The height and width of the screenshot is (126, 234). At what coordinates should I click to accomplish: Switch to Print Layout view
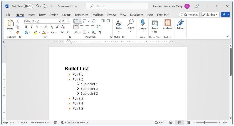coord(179,122)
